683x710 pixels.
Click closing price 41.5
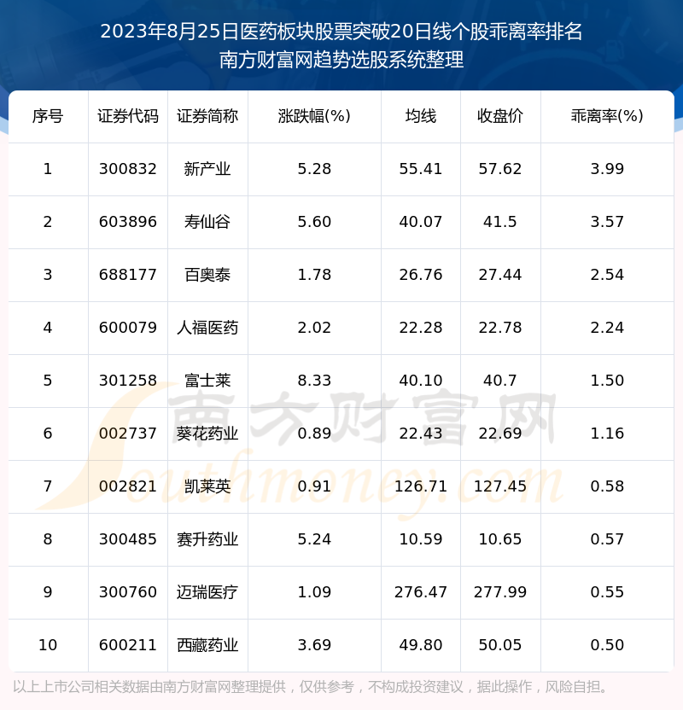[500, 222]
